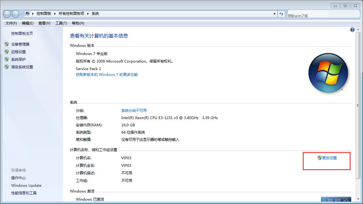Click the shield icon beside 系统保护
This screenshot has width=363, height=204.
click(x=7, y=59)
